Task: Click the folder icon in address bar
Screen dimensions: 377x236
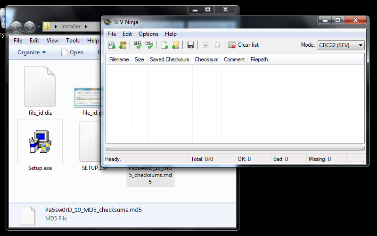Action: 48,26
